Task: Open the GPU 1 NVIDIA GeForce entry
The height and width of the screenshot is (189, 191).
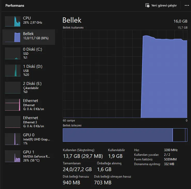Action: pyautogui.click(x=29, y=156)
